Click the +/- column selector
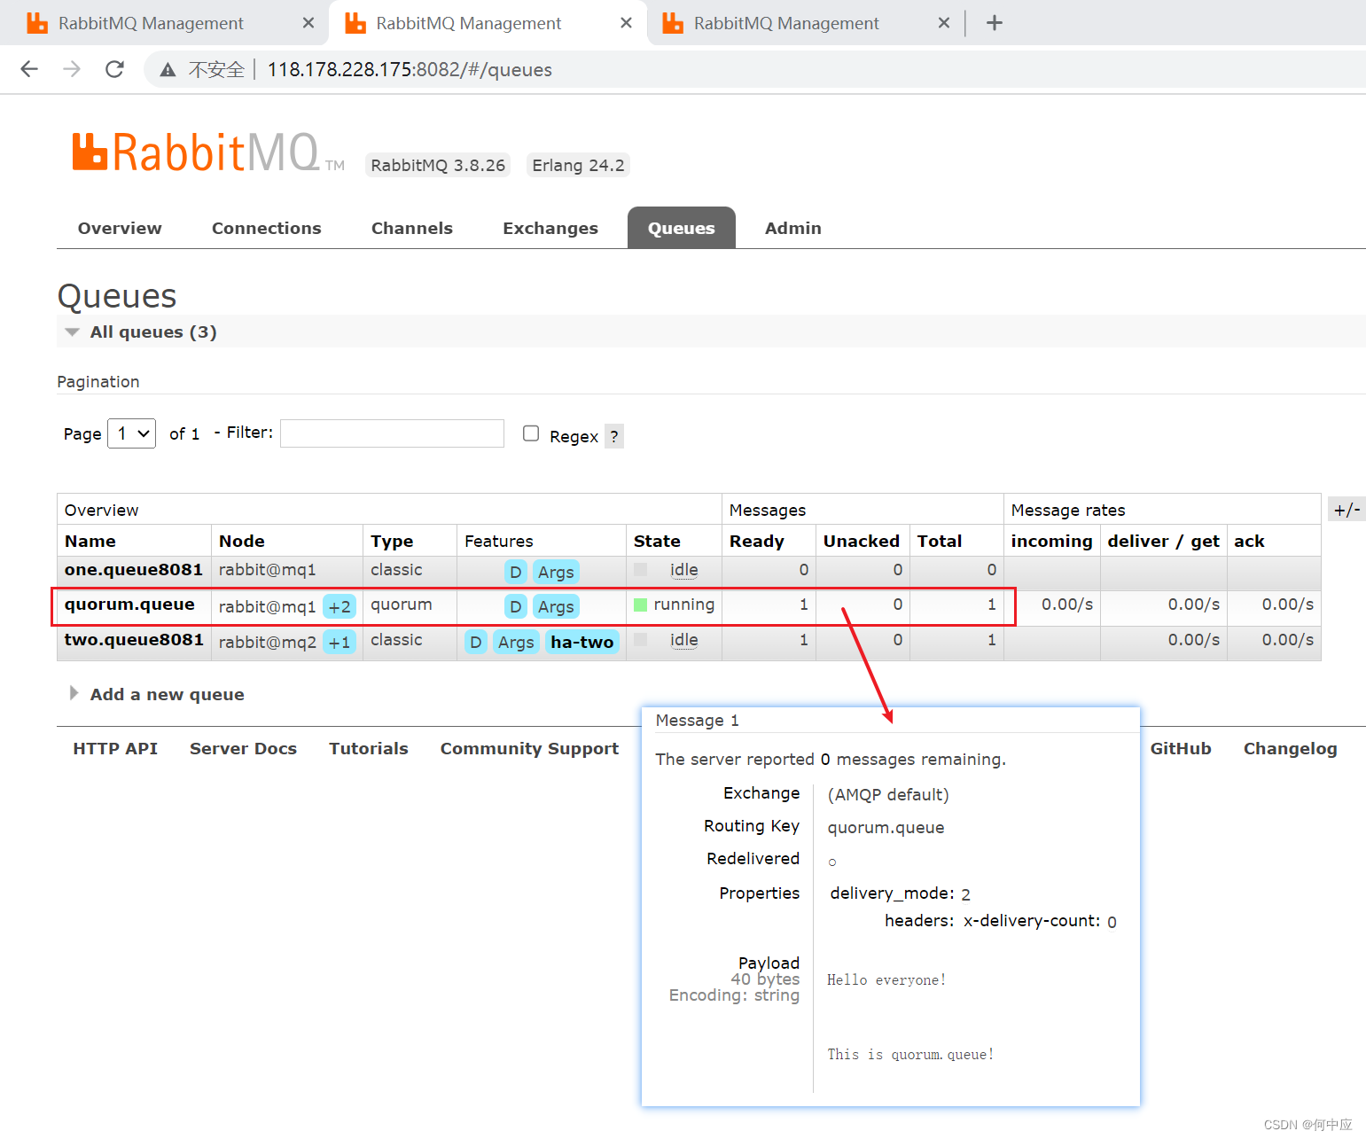Image resolution: width=1366 pixels, height=1139 pixels. click(1347, 510)
